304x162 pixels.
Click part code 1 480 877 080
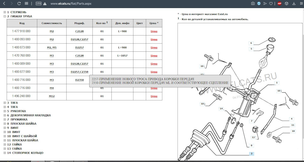pos(21,72)
